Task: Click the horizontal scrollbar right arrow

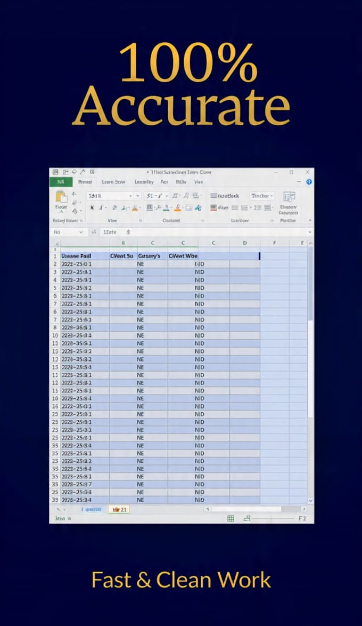Action: click(304, 509)
